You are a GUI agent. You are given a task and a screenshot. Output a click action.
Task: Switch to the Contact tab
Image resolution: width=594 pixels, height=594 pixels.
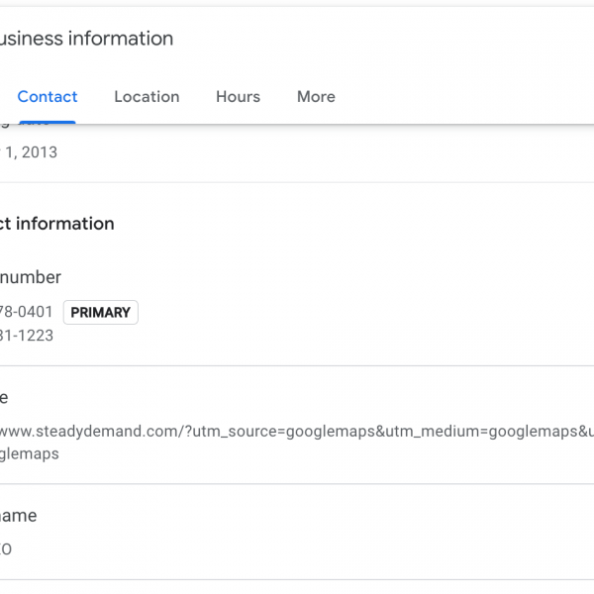coord(48,97)
